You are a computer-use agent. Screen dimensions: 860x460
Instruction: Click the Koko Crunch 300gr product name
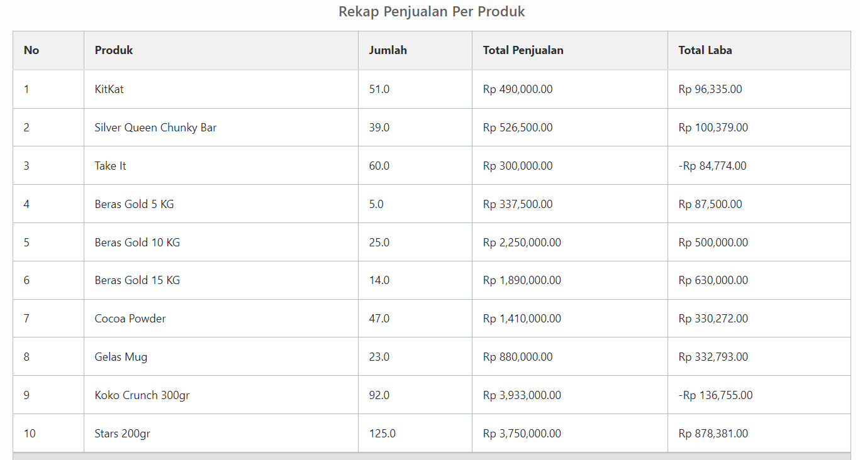tap(142, 395)
